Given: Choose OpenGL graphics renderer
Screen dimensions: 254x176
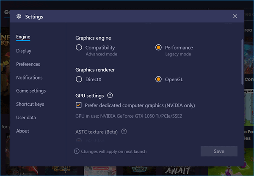Looking at the screenshot, I should [158, 80].
